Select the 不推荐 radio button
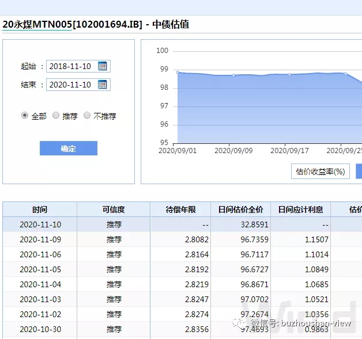The width and height of the screenshot is (362, 339). tap(87, 115)
